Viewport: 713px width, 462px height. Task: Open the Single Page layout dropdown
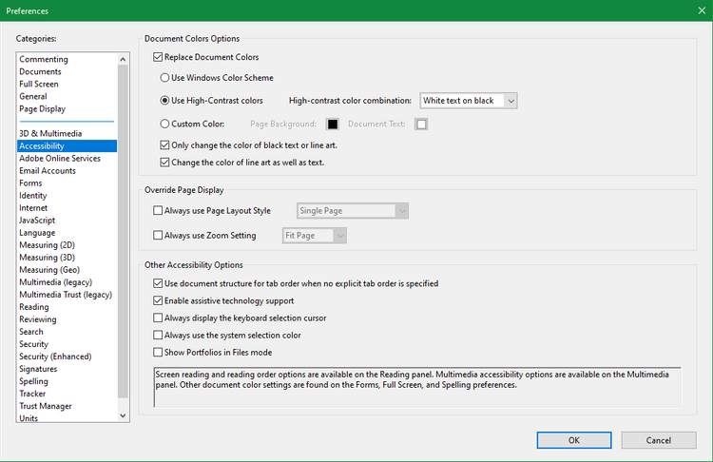(353, 210)
